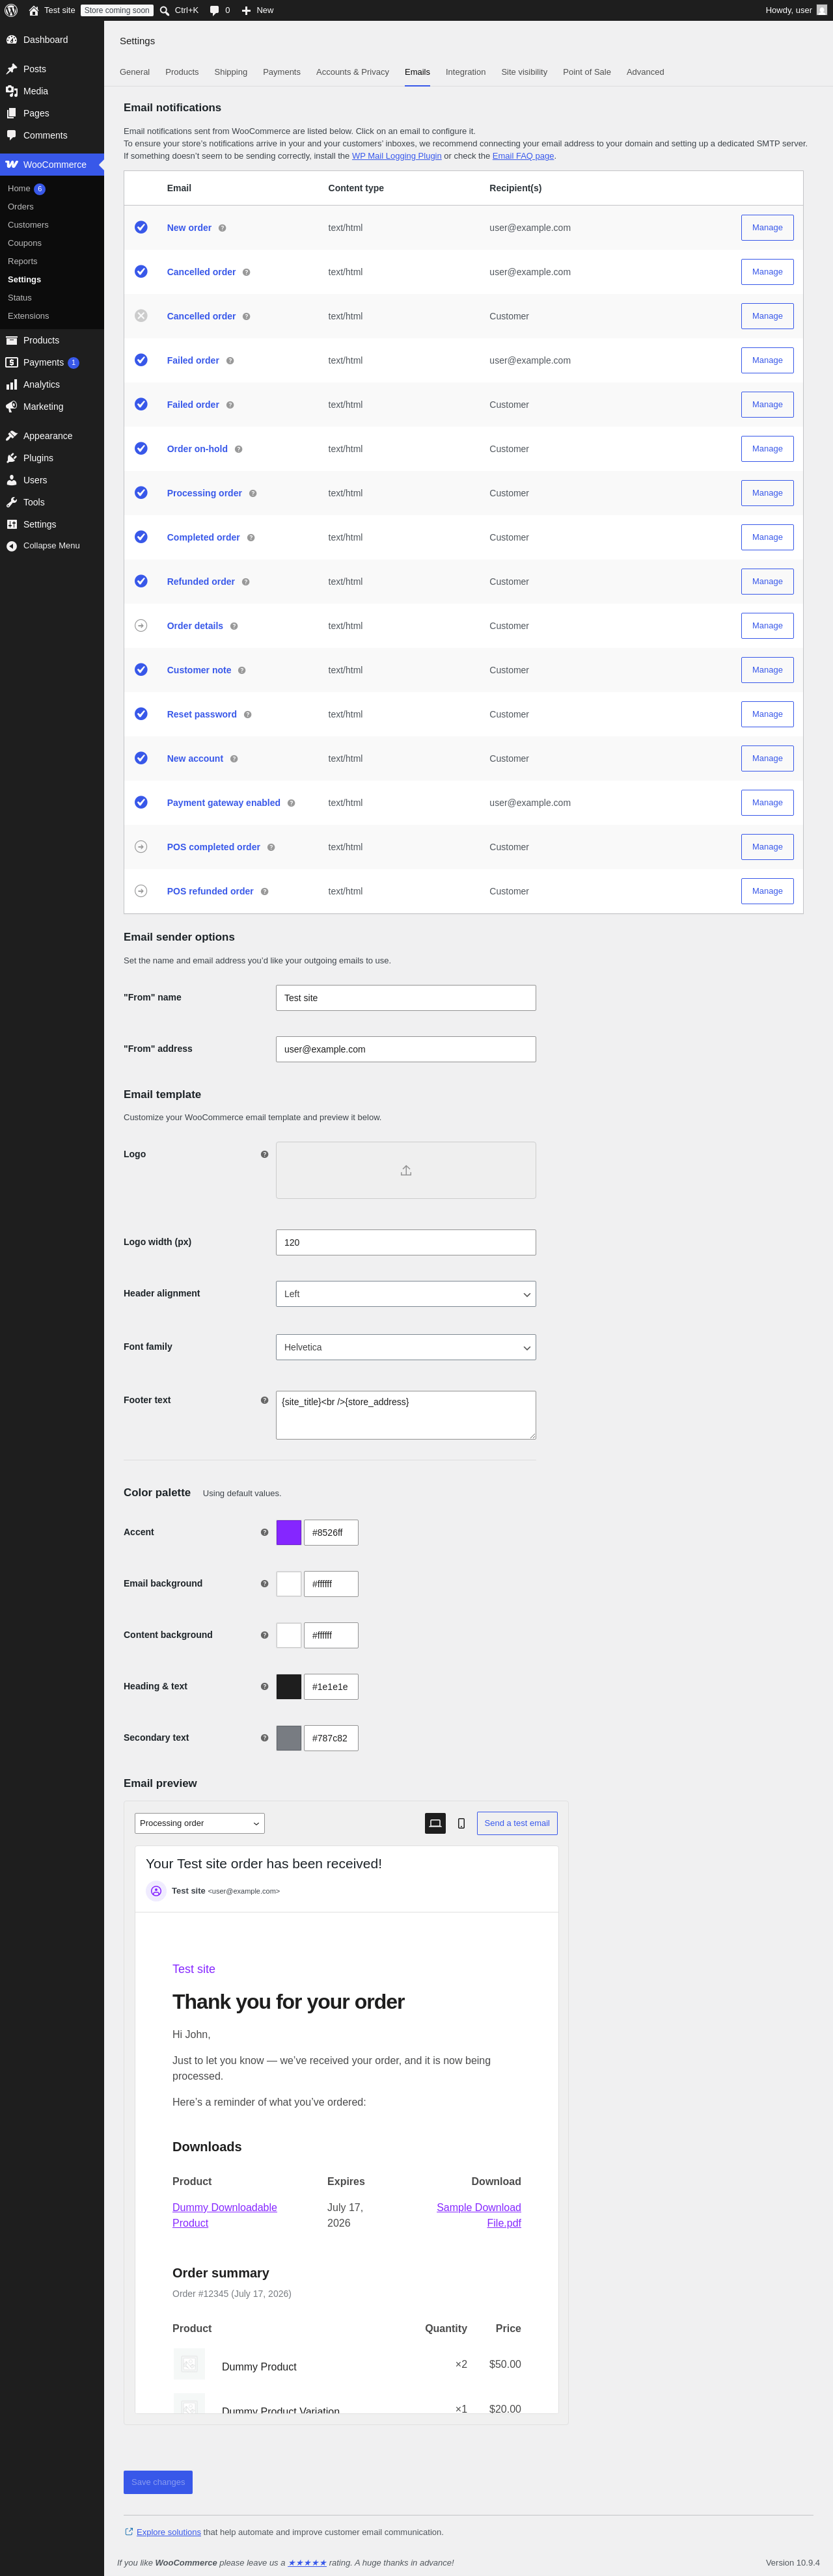Open the Payment gateway enabled email link

pos(224,803)
